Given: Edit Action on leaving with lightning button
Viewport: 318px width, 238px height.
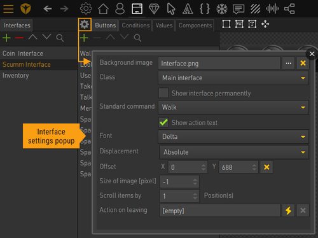Looking at the screenshot, I should click(x=288, y=211).
